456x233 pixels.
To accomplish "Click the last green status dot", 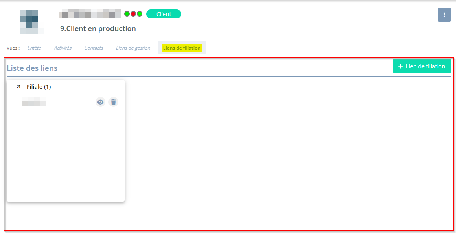I will pyautogui.click(x=140, y=14).
